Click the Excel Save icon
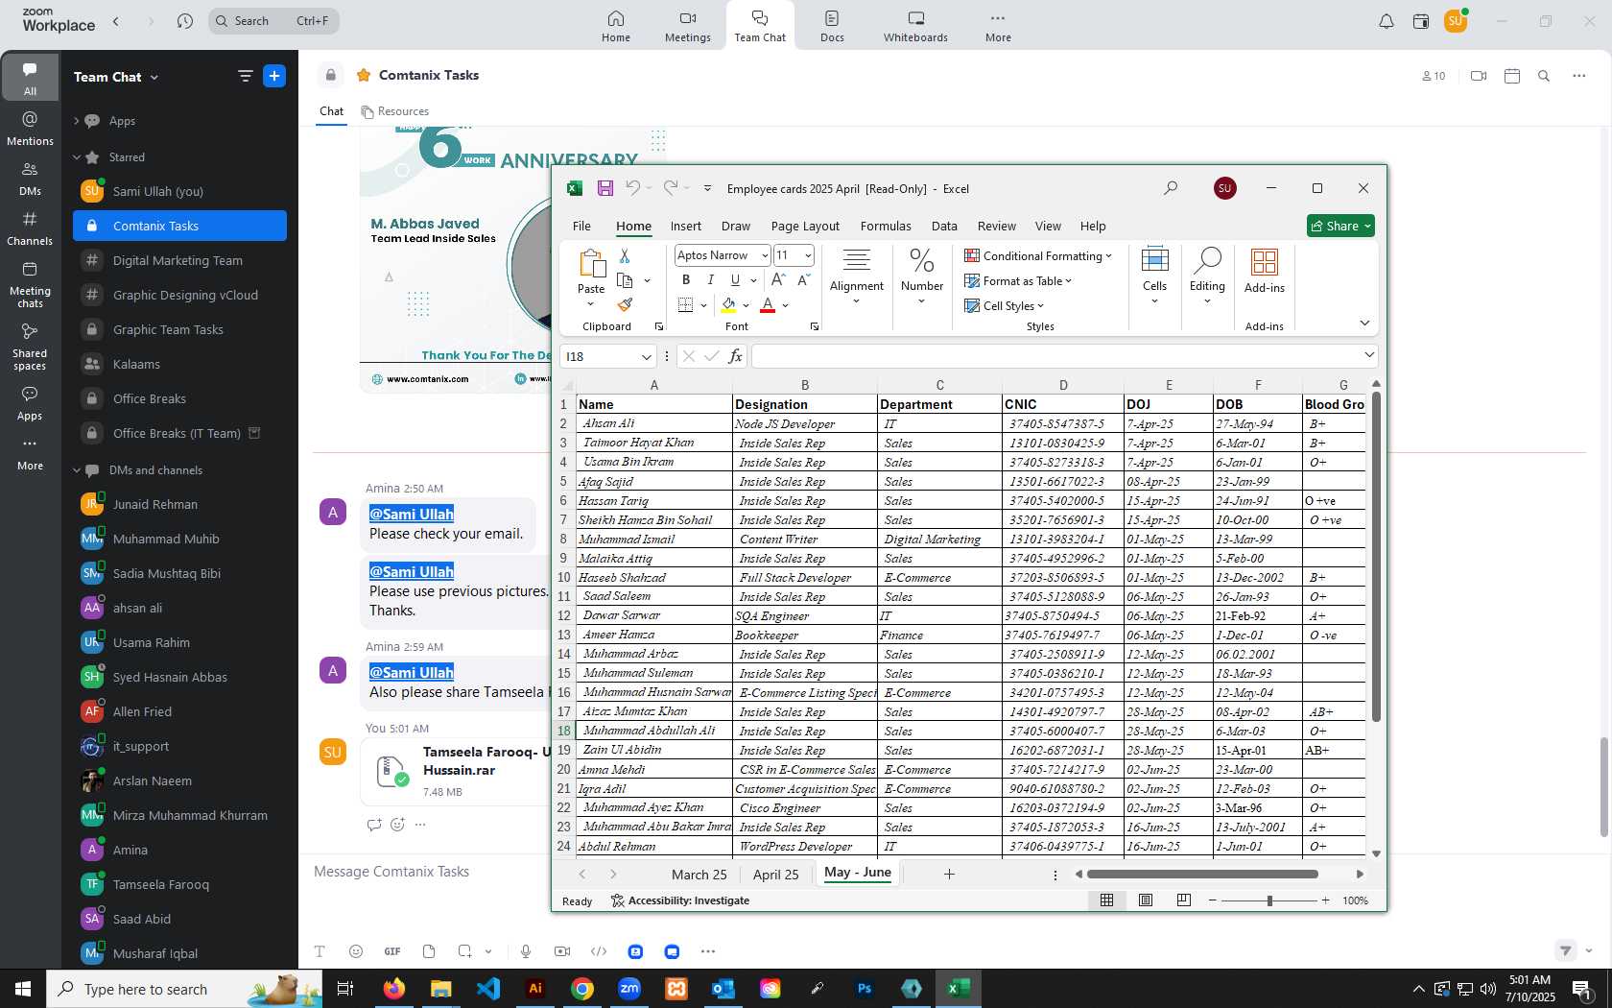The height and width of the screenshot is (1008, 1612). (x=605, y=188)
